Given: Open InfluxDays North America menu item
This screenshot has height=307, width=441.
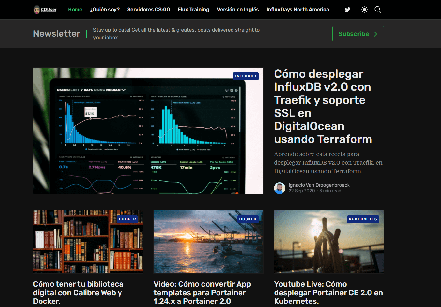Looking at the screenshot, I should (x=298, y=10).
